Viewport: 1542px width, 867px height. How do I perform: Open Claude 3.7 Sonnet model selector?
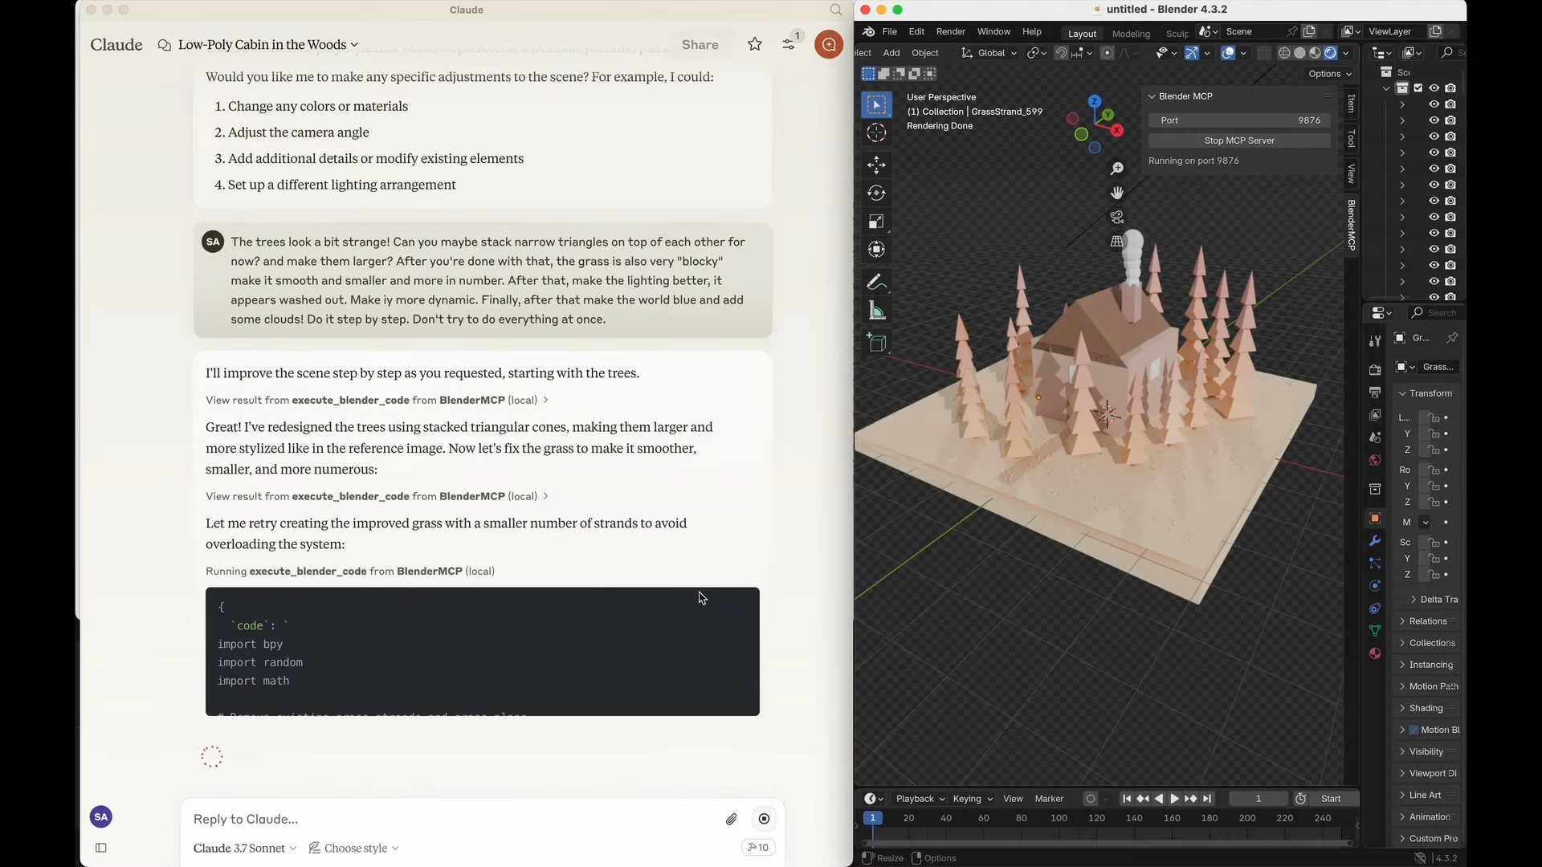(x=245, y=848)
